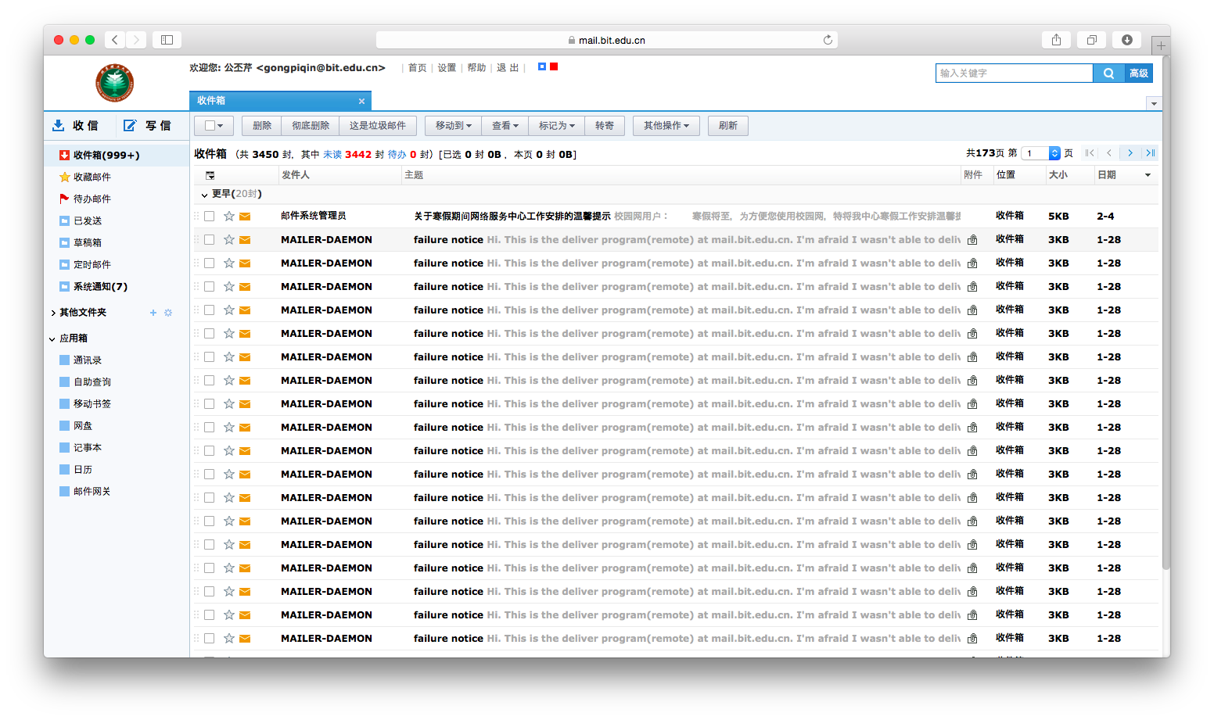
Task: Open 帮助 help link
Action: 476,68
